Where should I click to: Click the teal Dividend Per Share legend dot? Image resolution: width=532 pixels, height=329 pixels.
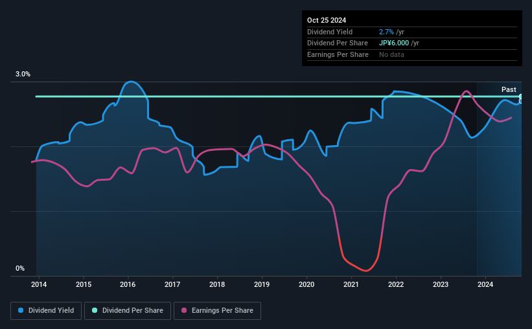(95, 310)
